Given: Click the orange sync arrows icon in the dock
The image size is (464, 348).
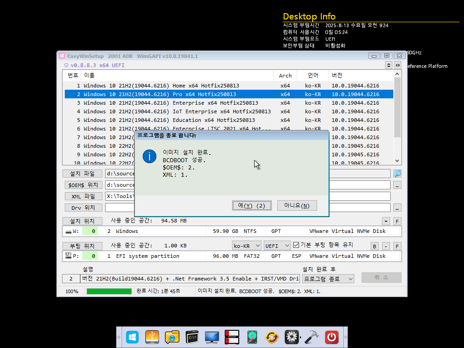Looking at the screenshot, I should (272, 337).
